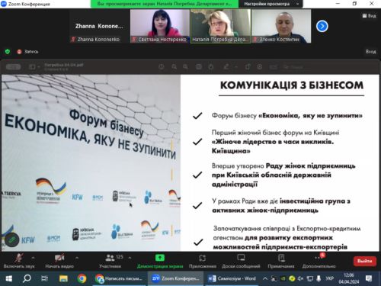Image resolution: width=381 pixels, height=286 pixels.
Task: Click Windows Start button
Action: [9, 278]
